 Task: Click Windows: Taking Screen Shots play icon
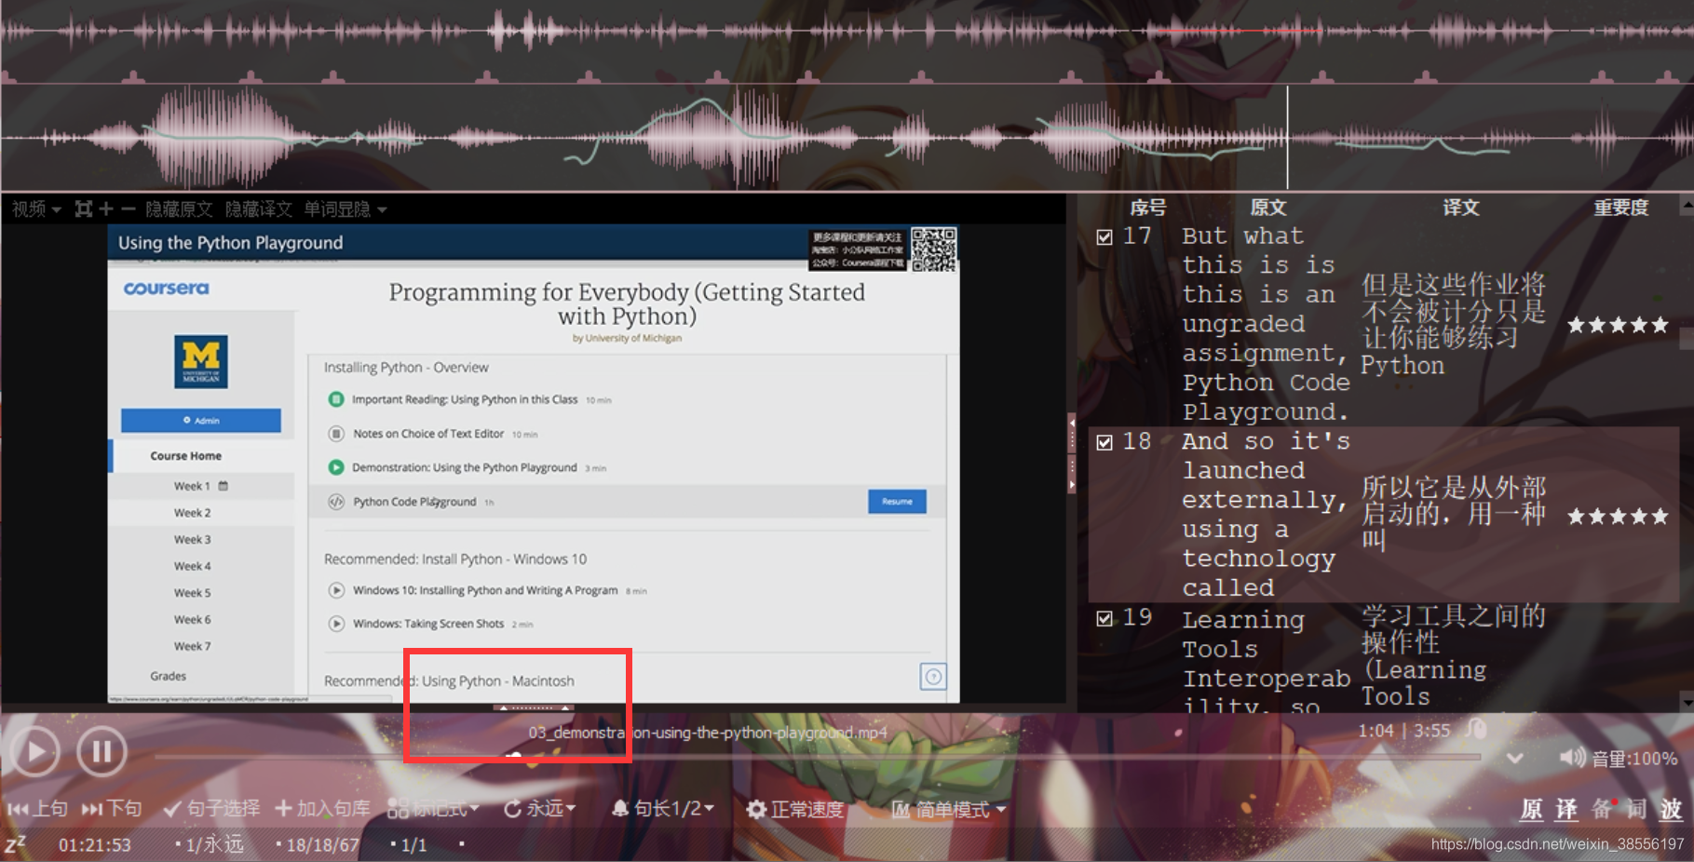(336, 624)
